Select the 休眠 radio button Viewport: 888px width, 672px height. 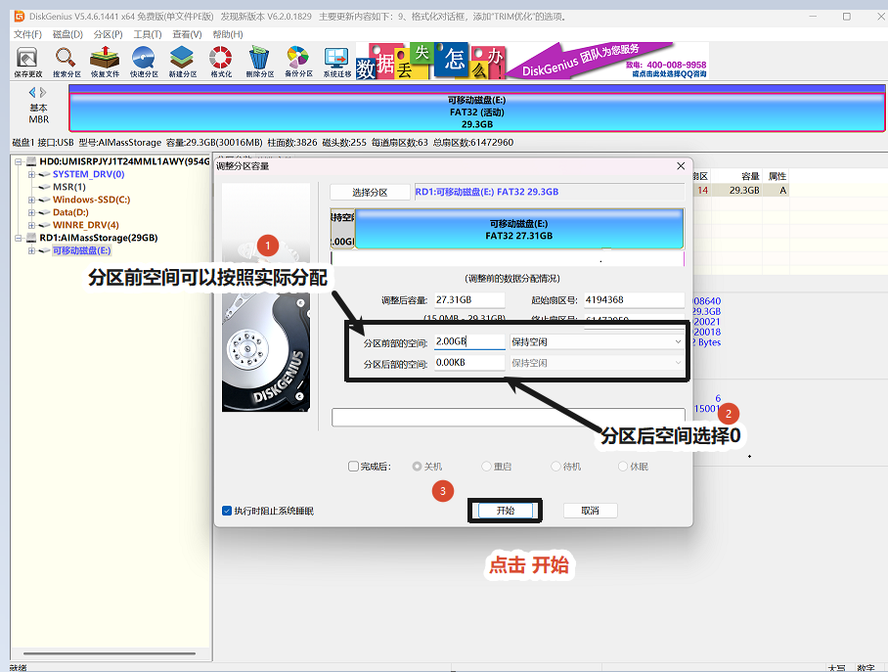point(623,467)
